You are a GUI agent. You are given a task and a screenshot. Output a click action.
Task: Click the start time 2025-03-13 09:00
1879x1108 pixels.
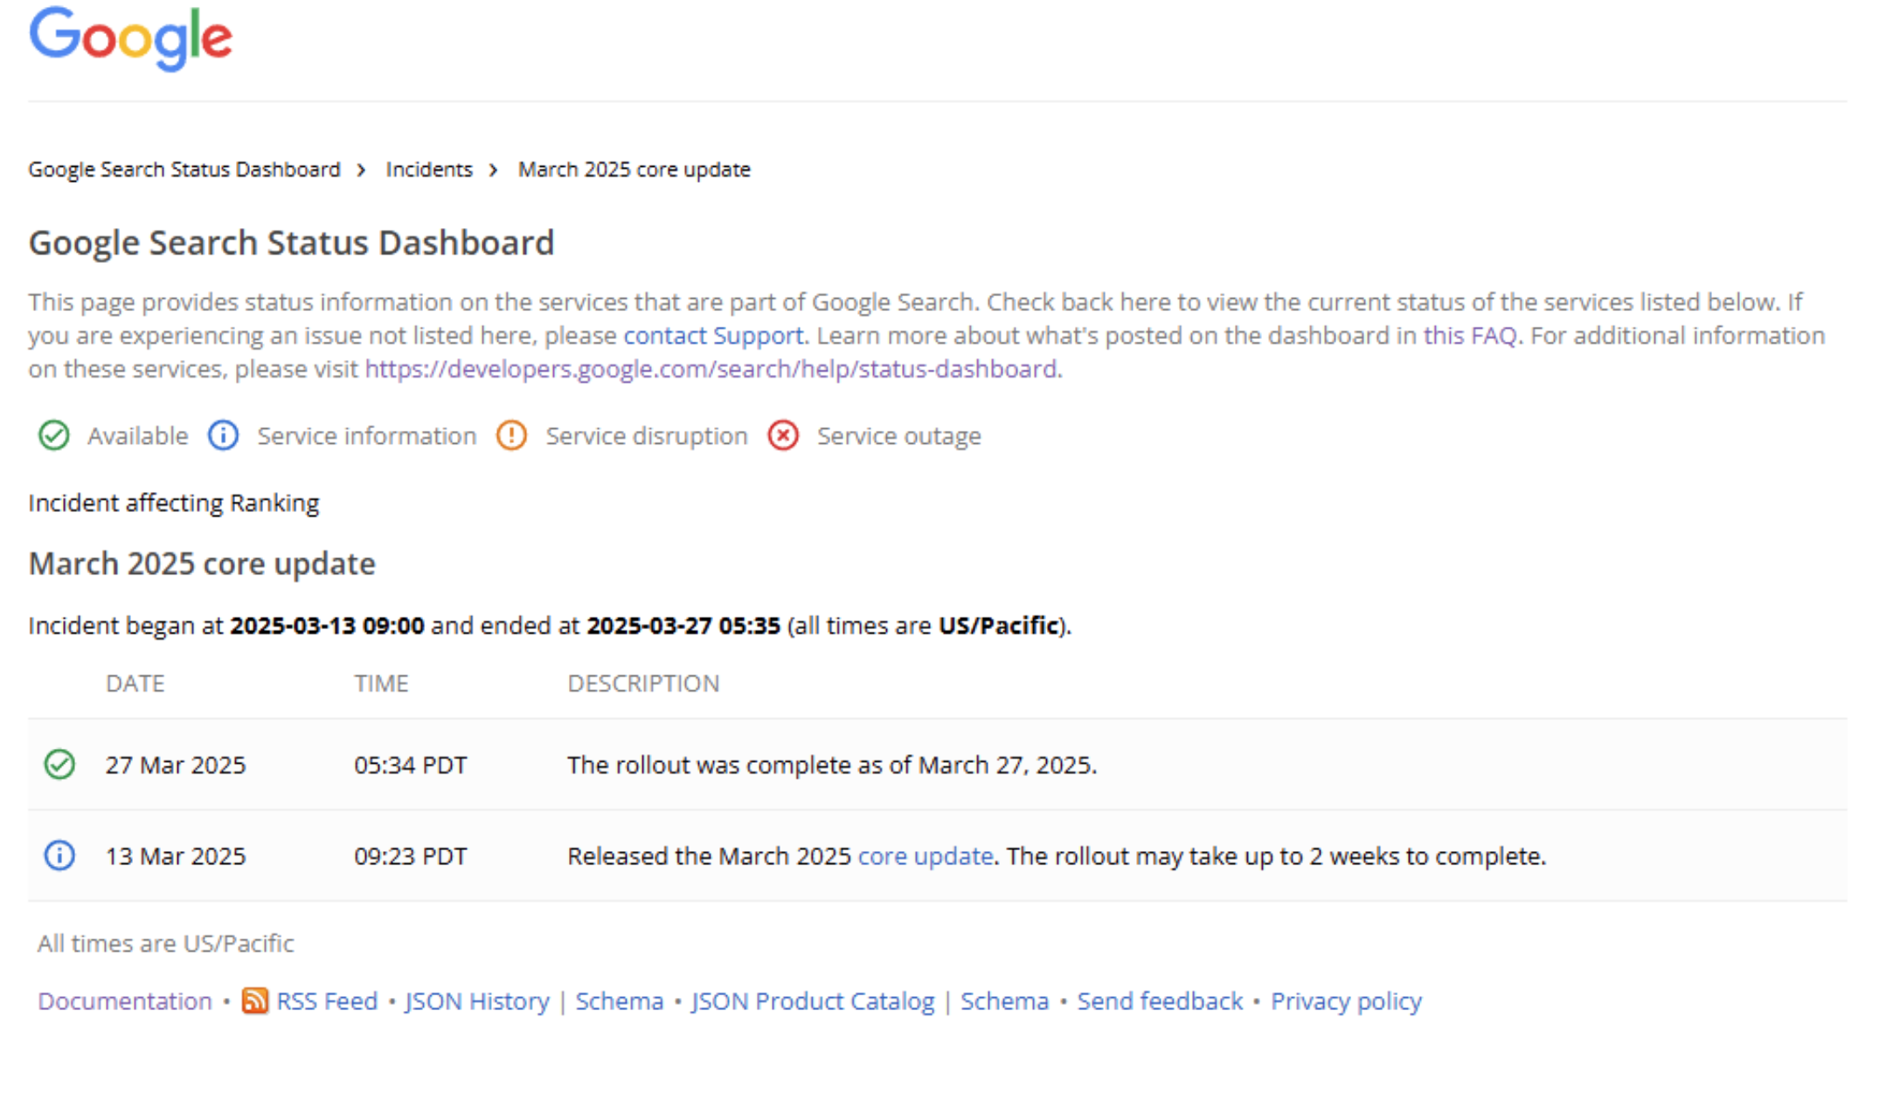click(x=327, y=626)
